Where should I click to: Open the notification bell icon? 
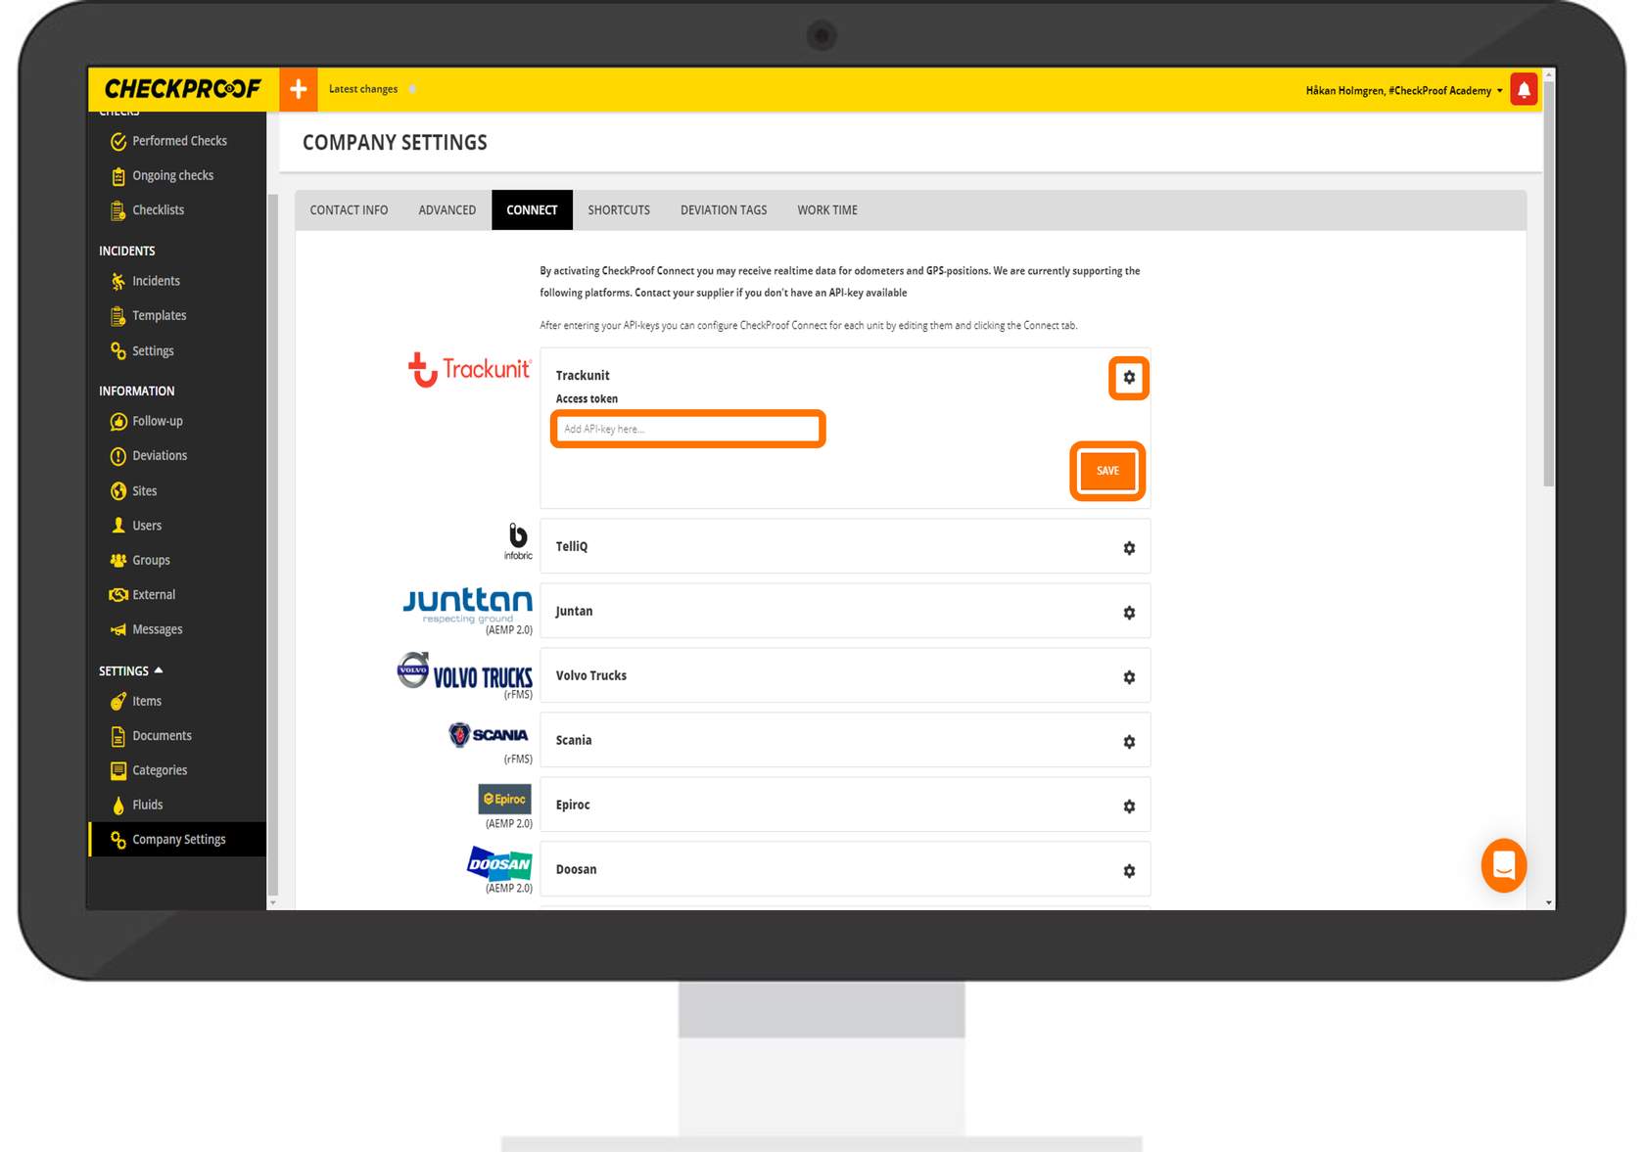tap(1524, 89)
